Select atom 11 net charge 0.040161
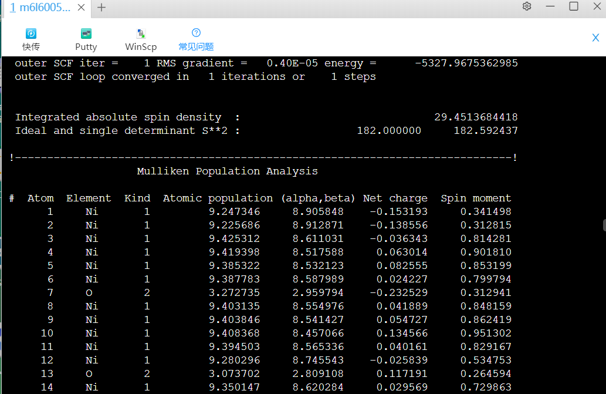606x394 pixels. tap(402, 347)
